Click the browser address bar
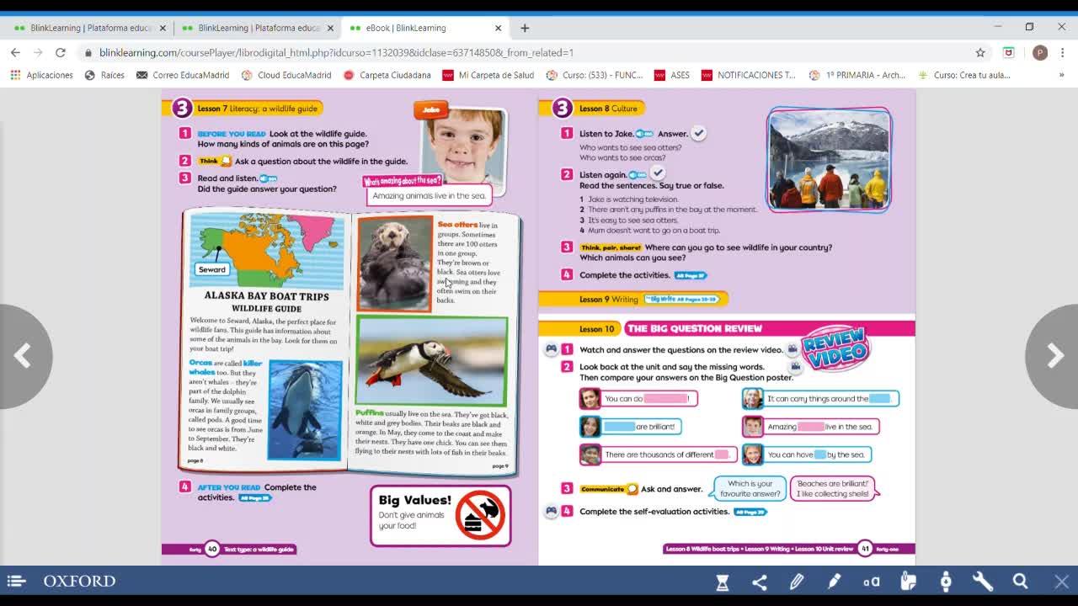The width and height of the screenshot is (1078, 606). point(531,52)
